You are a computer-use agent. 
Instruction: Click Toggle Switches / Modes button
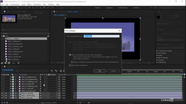[x=49, y=103]
